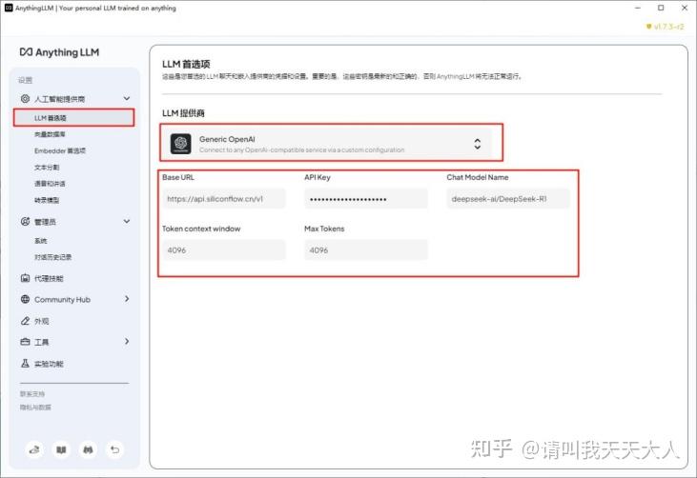Image resolution: width=697 pixels, height=478 pixels.
Task: Open 转录模型 settings
Action: tap(47, 200)
